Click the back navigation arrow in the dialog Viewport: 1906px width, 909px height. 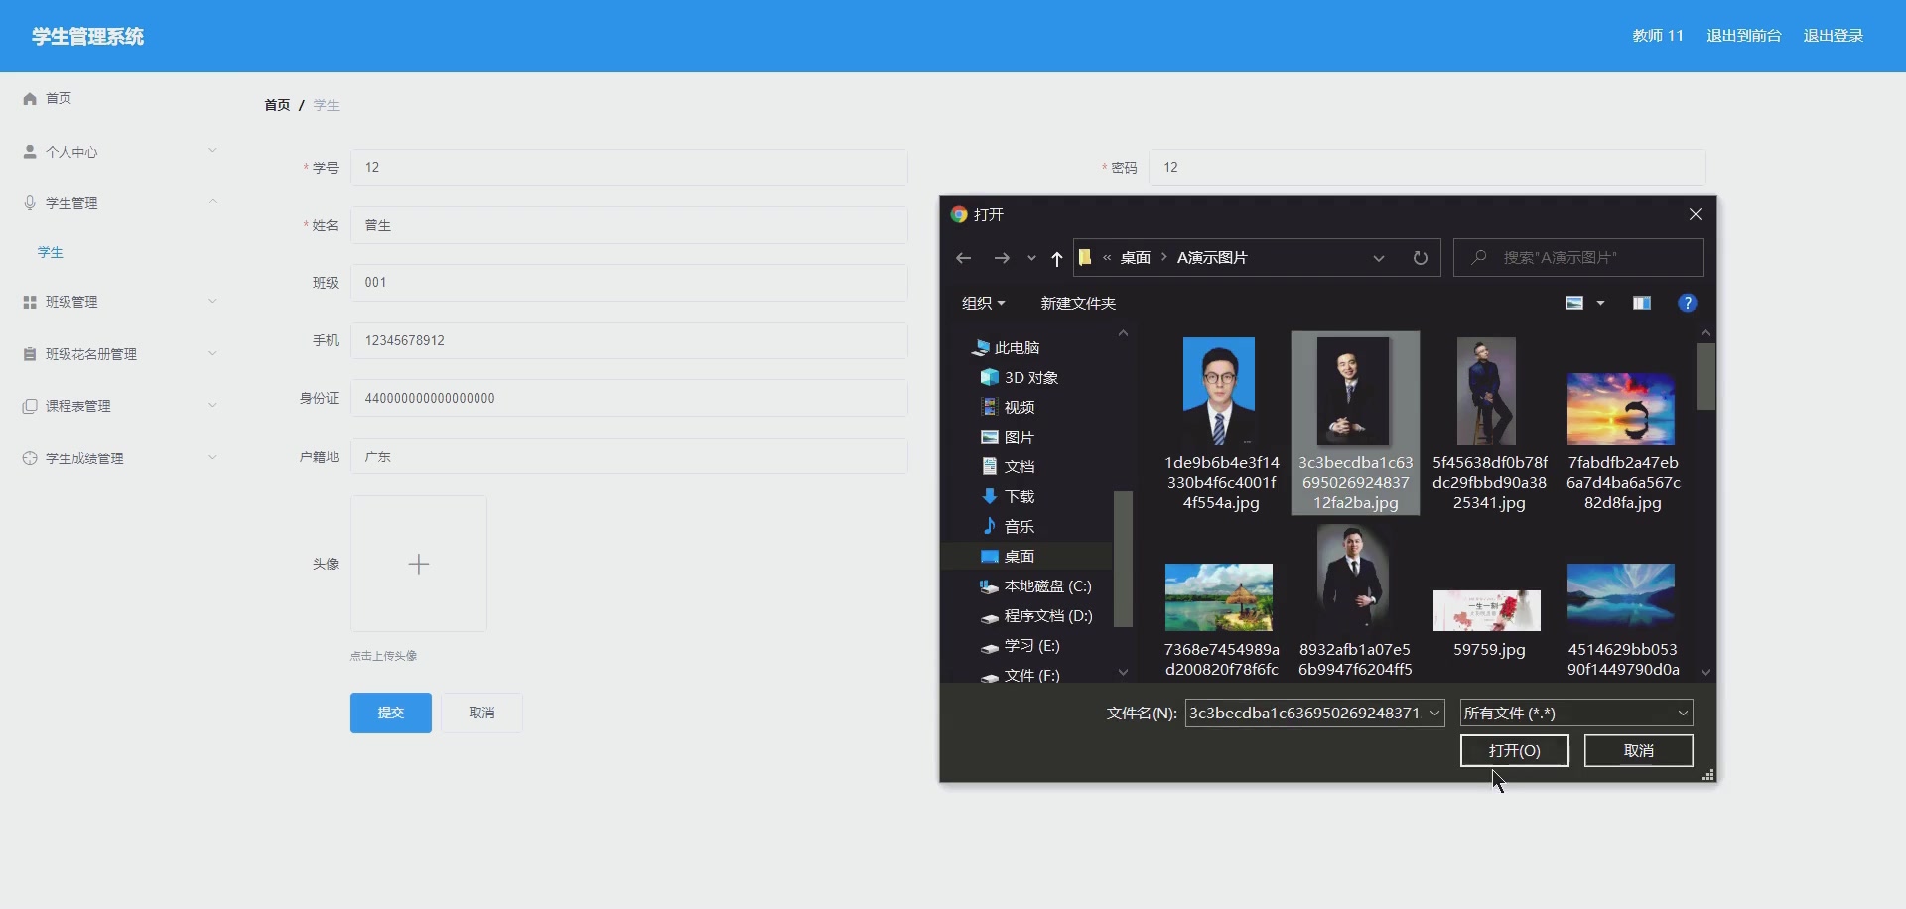click(962, 257)
